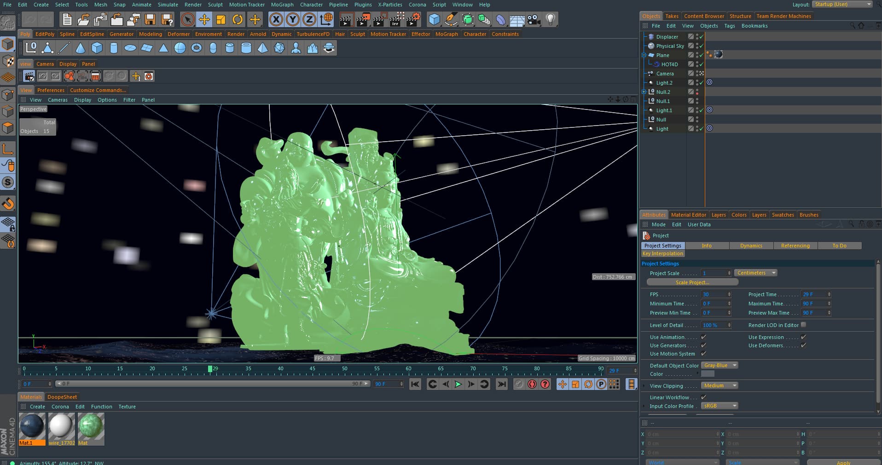This screenshot has width=882, height=465.
Task: Click the New document icon
Action: tap(67, 19)
